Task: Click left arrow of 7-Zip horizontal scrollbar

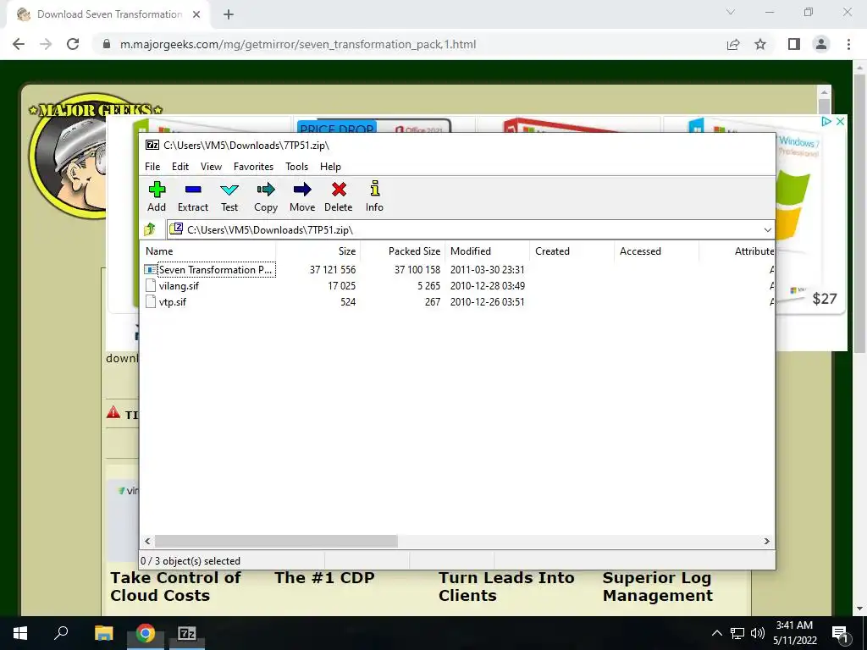Action: (147, 541)
